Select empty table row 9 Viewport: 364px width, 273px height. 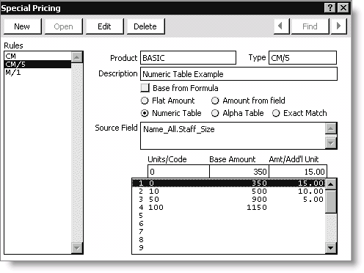click(x=229, y=247)
